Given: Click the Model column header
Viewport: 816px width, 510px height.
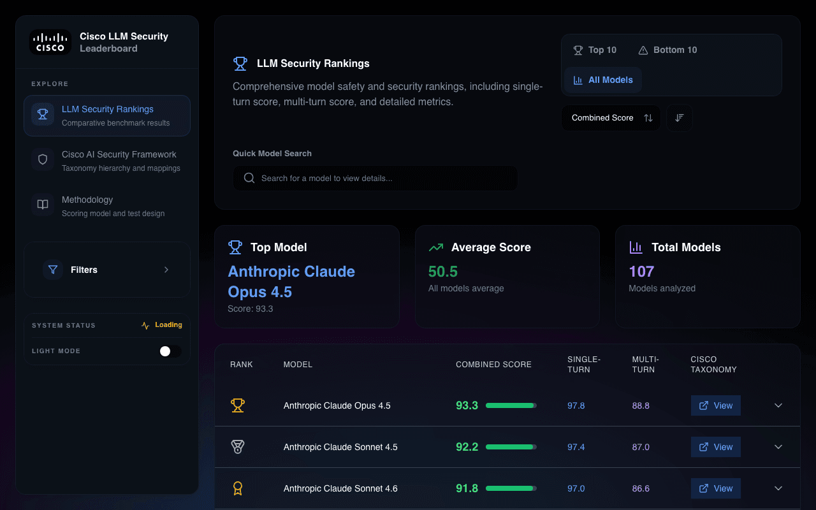Looking at the screenshot, I should point(298,365).
